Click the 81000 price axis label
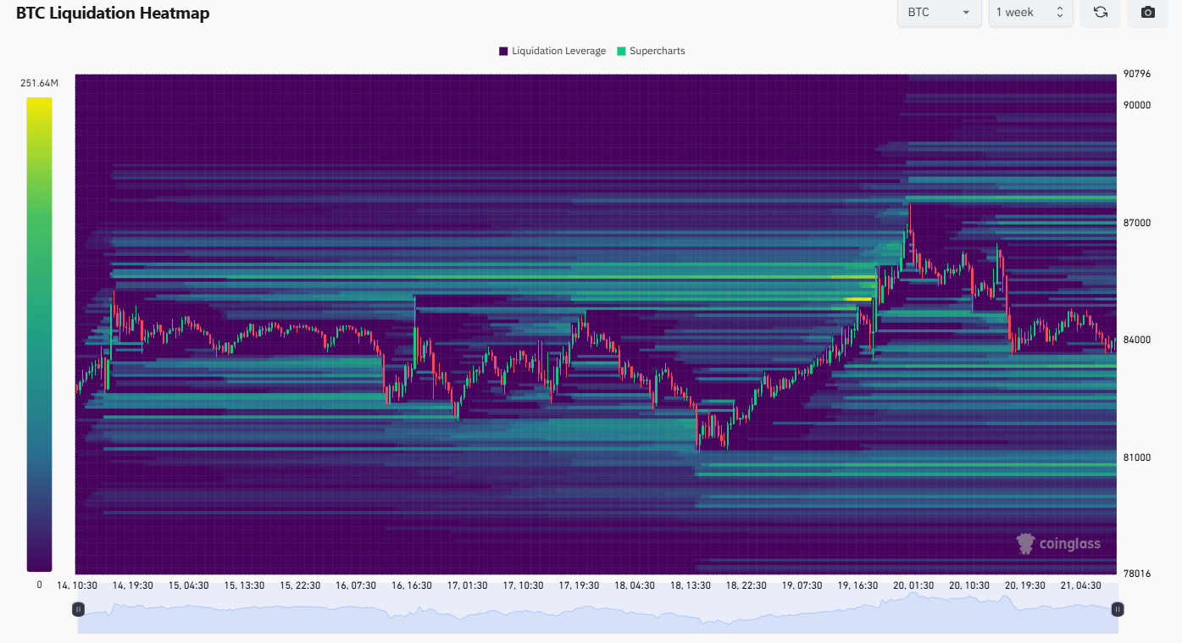Viewport: 1182px width, 643px height. click(x=1137, y=457)
